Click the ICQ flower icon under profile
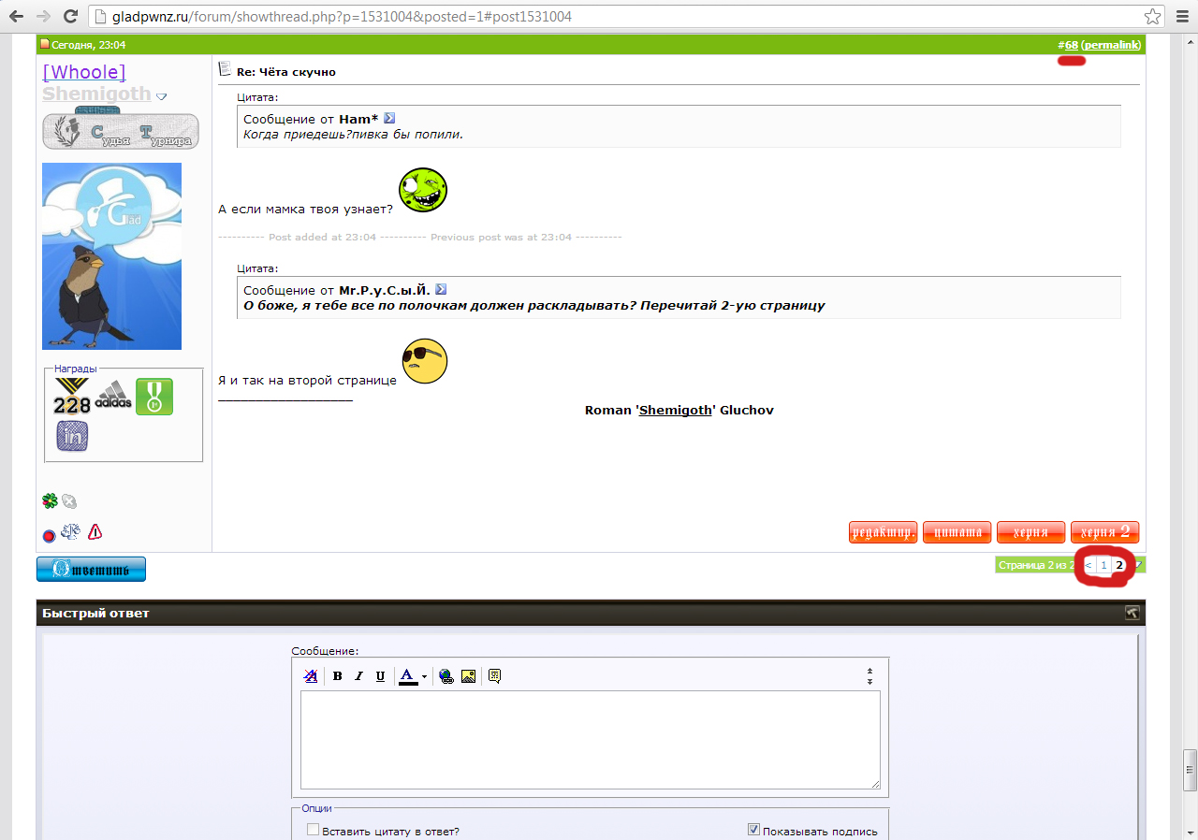Image resolution: width=1198 pixels, height=840 pixels. click(50, 501)
